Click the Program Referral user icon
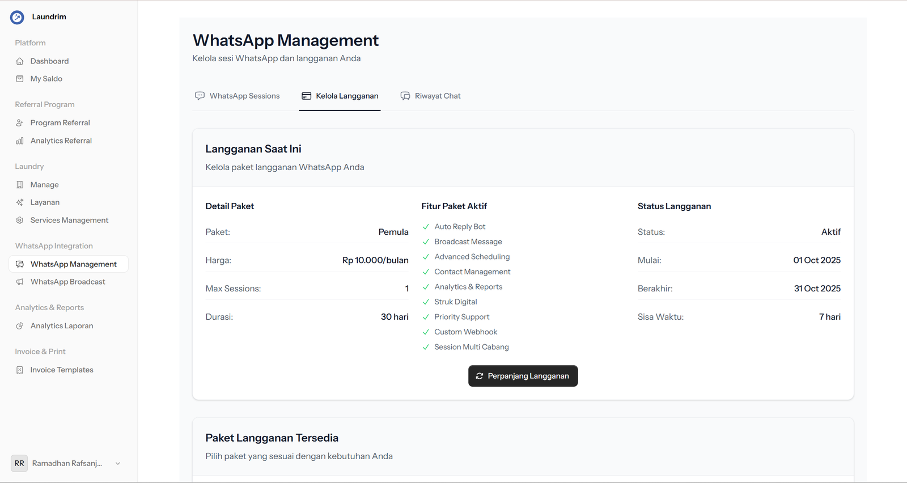The width and height of the screenshot is (907, 483). tap(20, 123)
